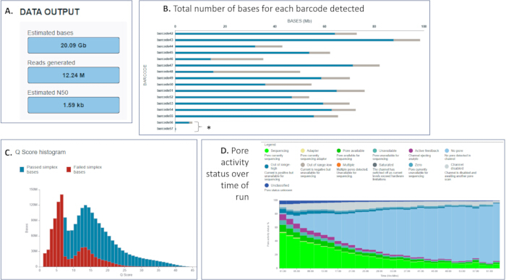Click the 12.24 M reads generated box

click(74, 75)
